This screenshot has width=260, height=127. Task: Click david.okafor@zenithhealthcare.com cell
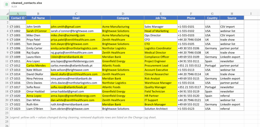pos(76,74)
